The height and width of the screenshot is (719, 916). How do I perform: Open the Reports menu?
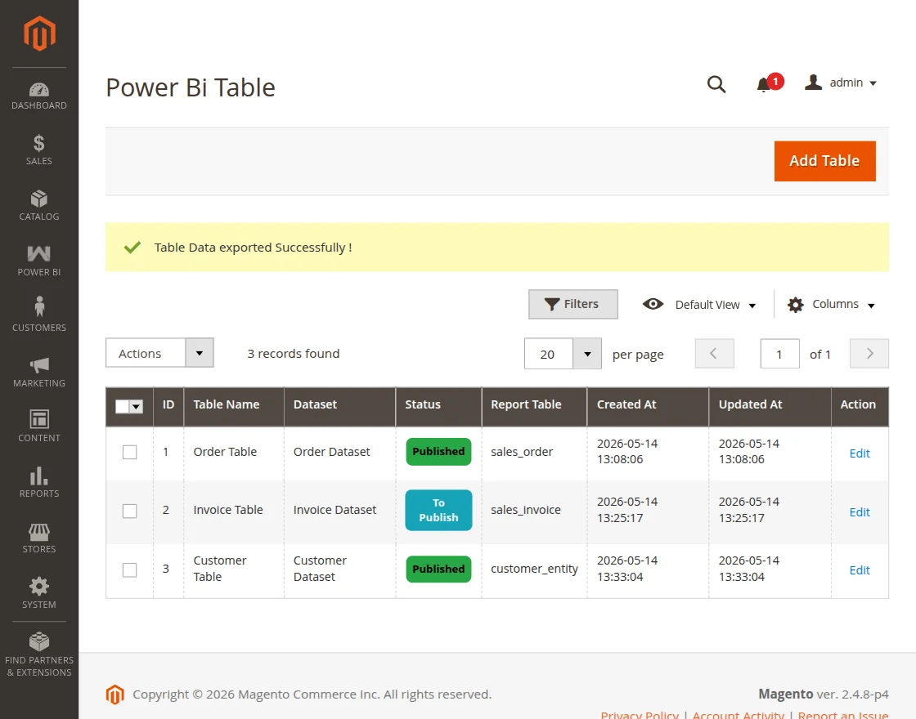coord(39,482)
